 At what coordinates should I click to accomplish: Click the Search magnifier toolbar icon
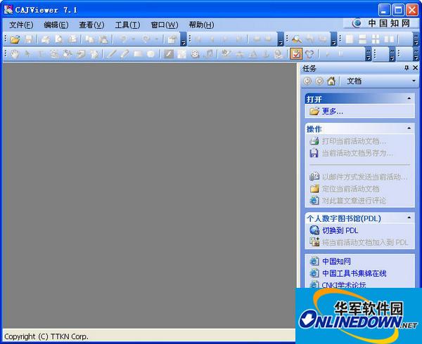[x=297, y=39]
